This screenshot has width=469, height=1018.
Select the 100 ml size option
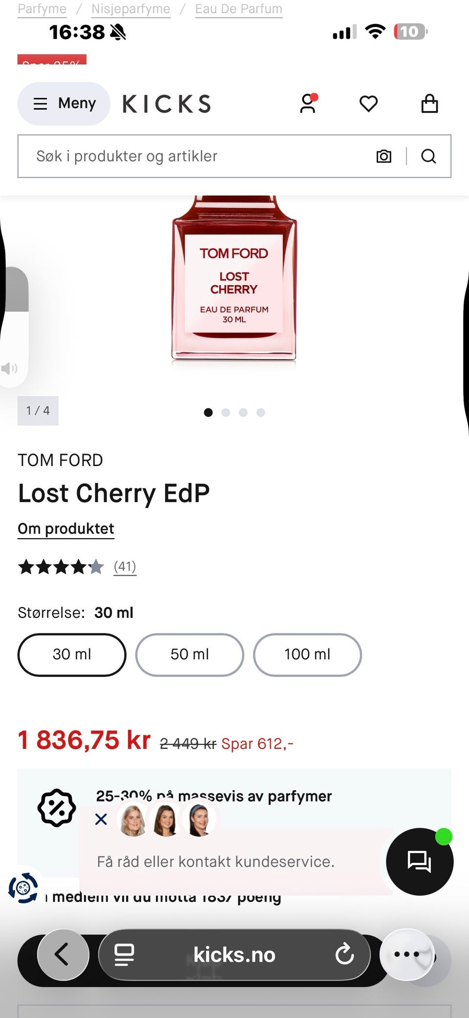click(x=307, y=655)
